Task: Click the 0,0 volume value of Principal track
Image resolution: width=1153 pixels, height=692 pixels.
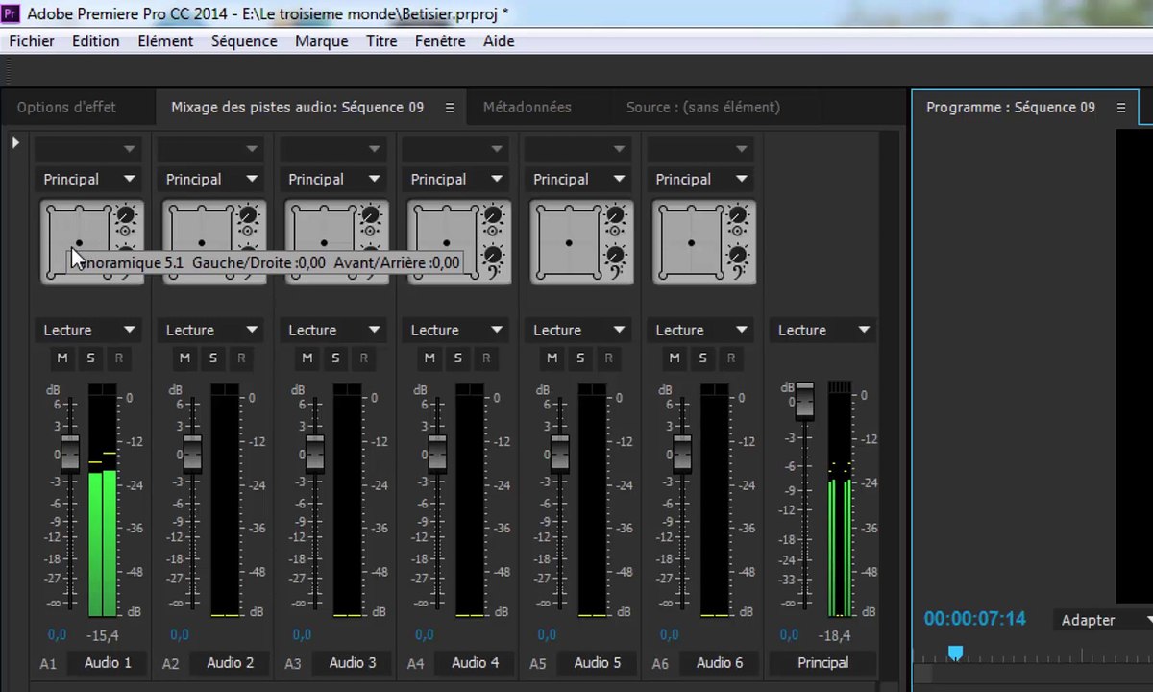Action: 789,635
